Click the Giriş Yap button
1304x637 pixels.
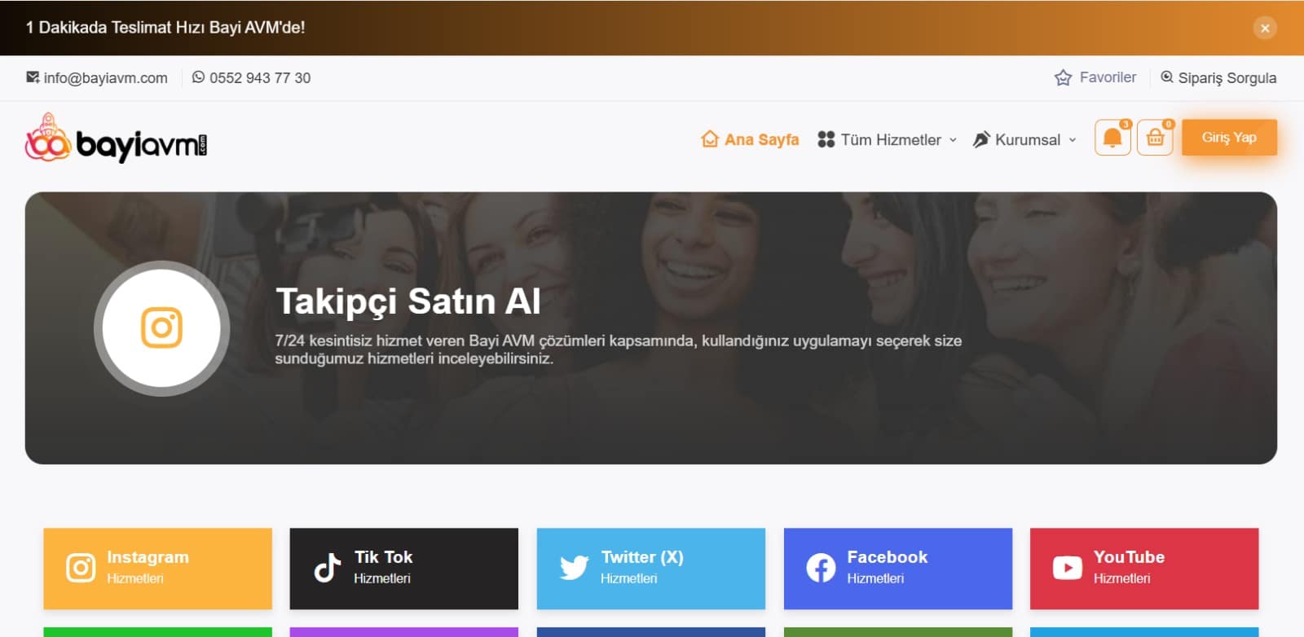pos(1229,137)
